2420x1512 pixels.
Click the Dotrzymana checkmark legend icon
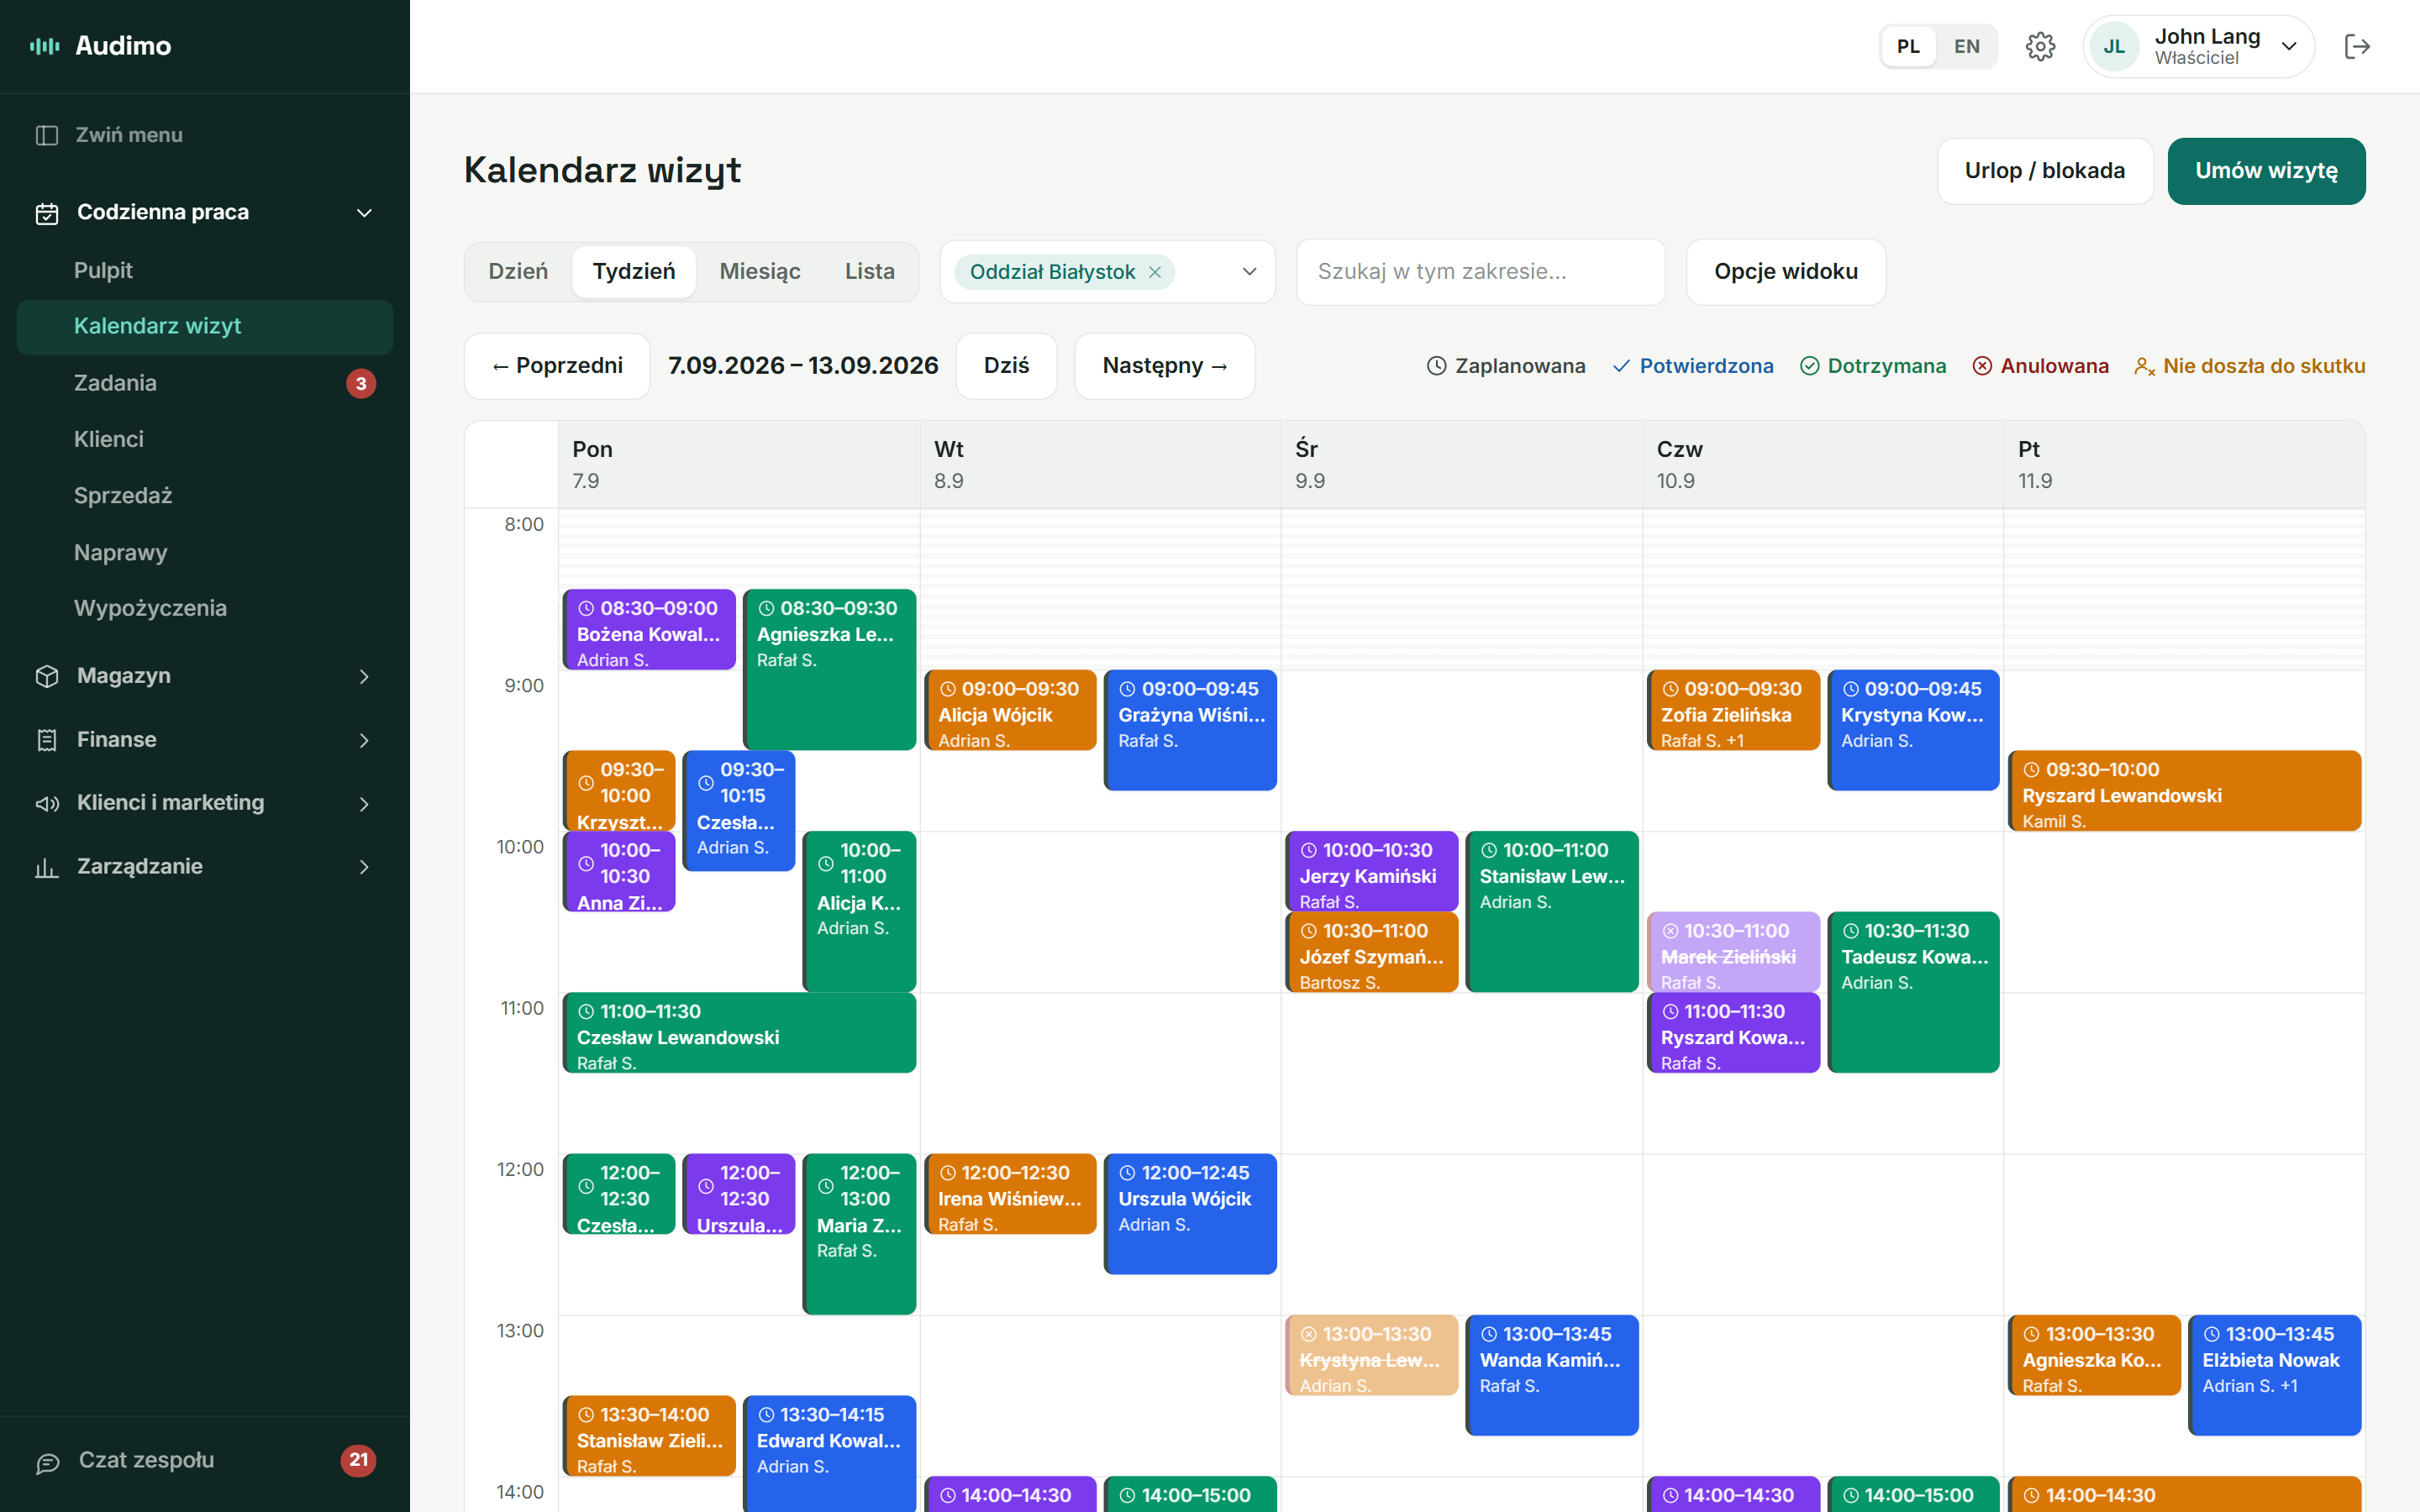click(1809, 366)
